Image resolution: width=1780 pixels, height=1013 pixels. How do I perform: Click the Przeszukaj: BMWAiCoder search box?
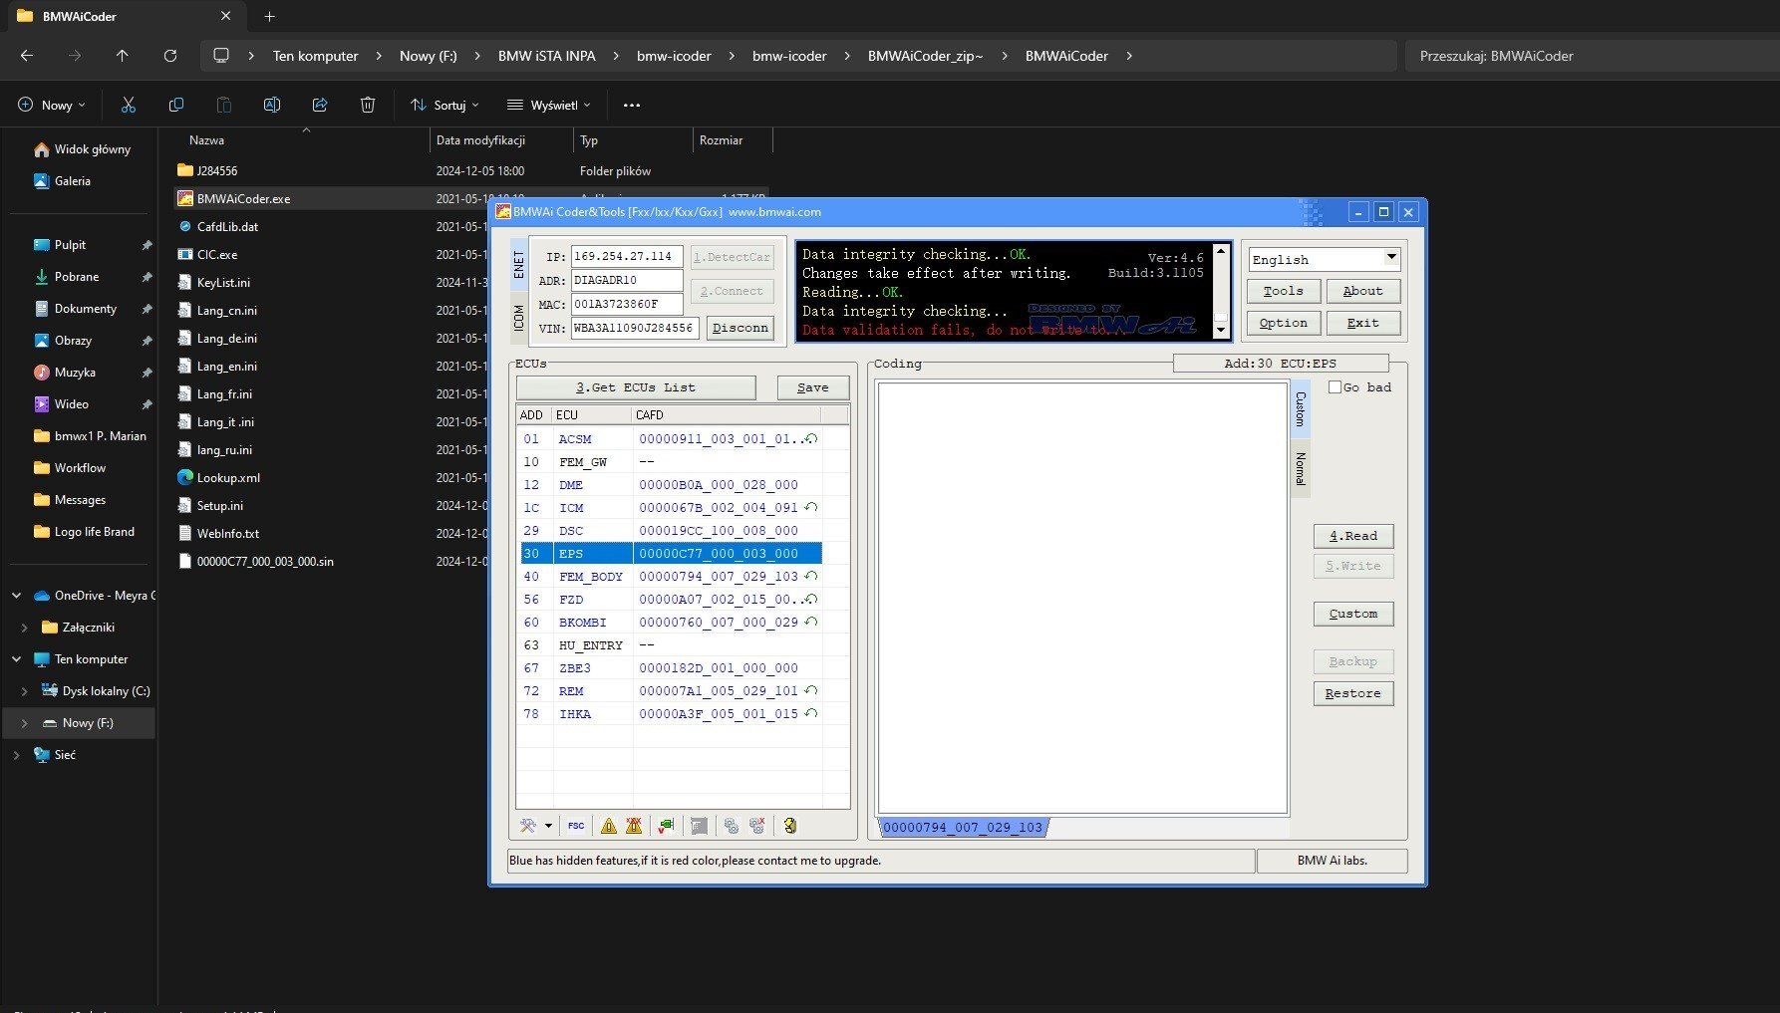point(1591,56)
